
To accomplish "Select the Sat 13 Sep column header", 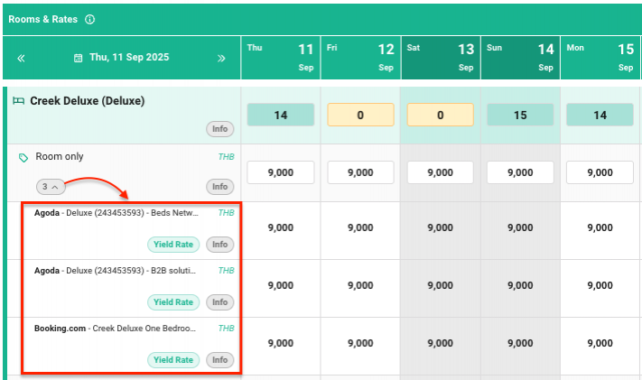I will (x=440, y=58).
